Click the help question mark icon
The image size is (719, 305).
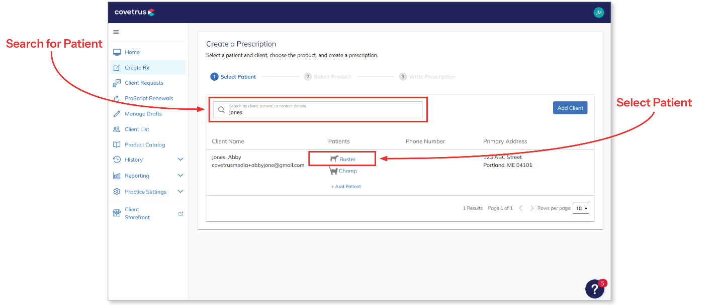click(594, 289)
